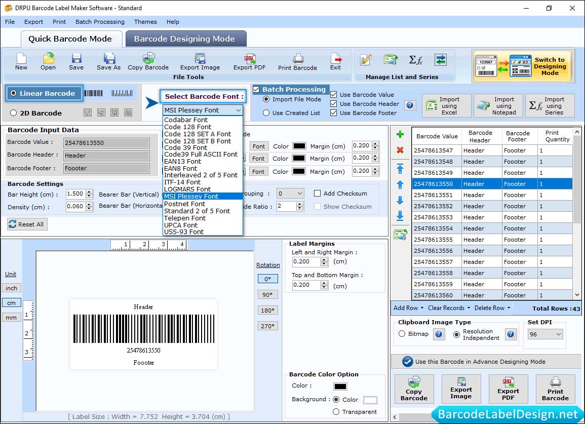Click the Excel list icon in Manage List
This screenshot has height=424, width=585.
(390, 60)
